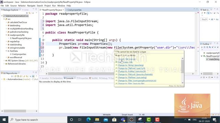Viewport: 220px width, 123px height.
Task: Collapse the src folder
Action: 4,19
